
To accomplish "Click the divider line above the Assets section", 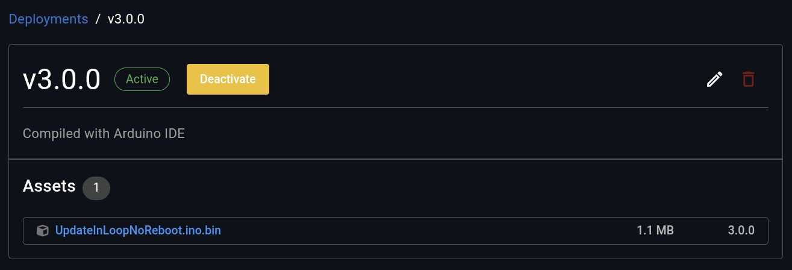I will click(395, 159).
